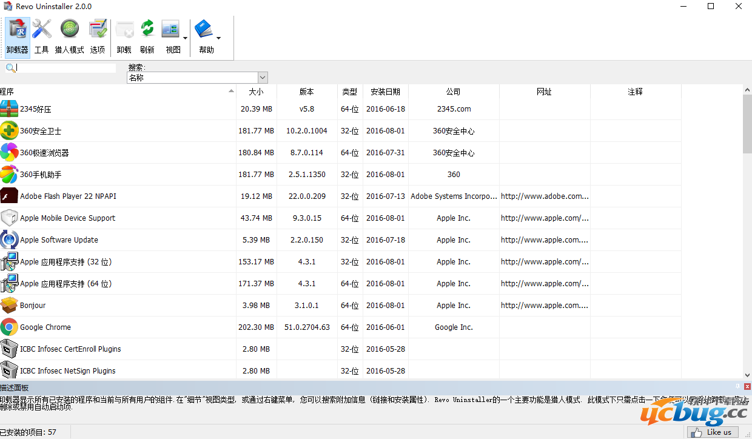
Task: Expand the Help (帮助) dropdown arrow
Action: [218, 38]
